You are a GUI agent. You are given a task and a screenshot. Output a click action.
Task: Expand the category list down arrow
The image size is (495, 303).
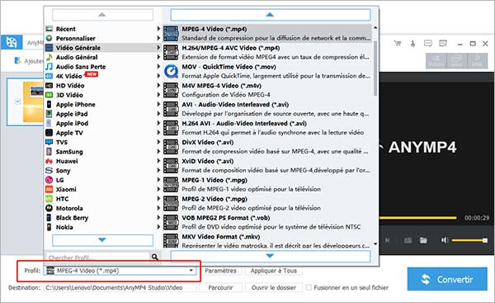(102, 239)
